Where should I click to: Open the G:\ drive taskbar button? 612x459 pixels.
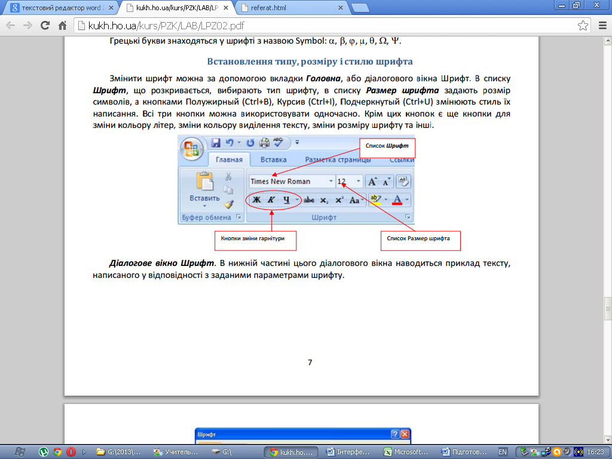pyautogui.click(x=234, y=452)
